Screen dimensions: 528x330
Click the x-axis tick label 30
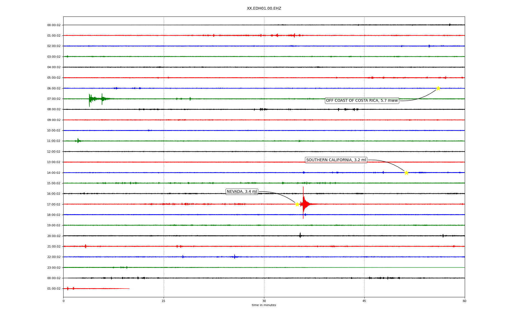264,301
